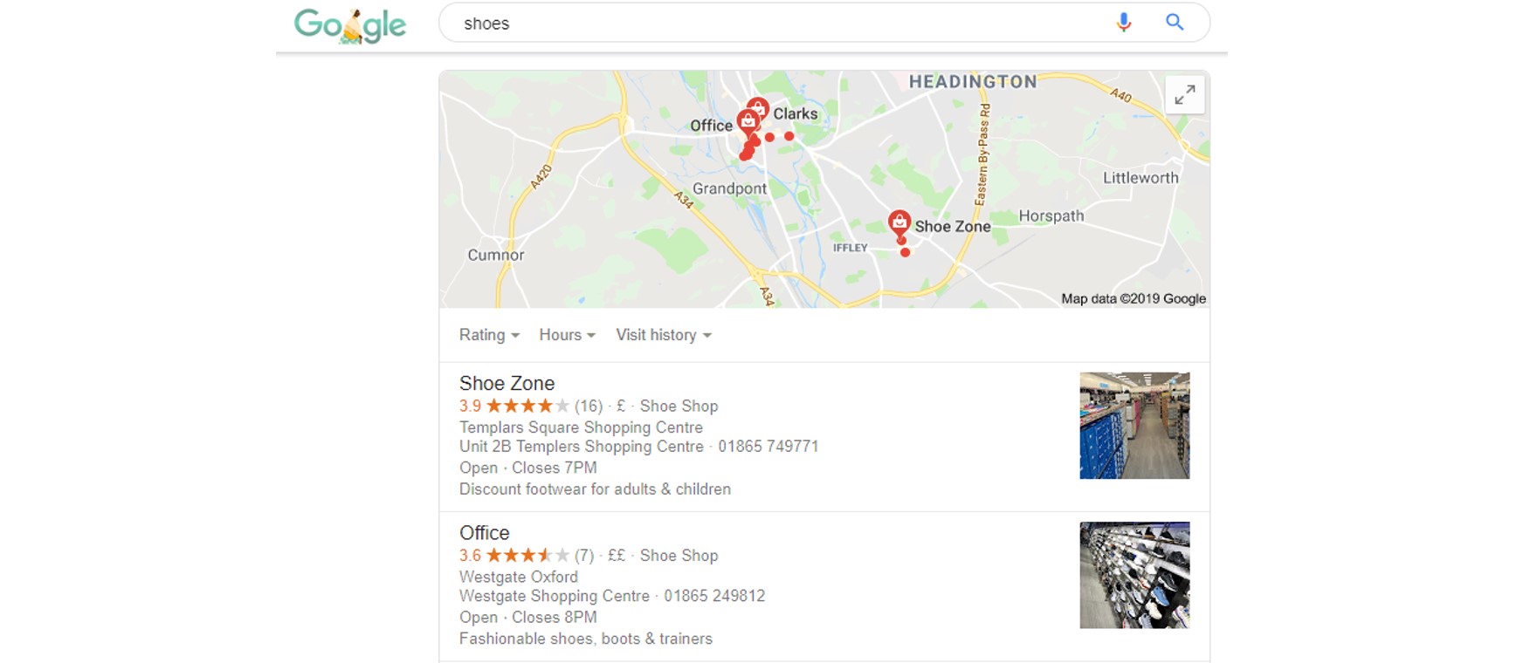Select the Office map pin
1537x663 pixels.
(x=748, y=122)
